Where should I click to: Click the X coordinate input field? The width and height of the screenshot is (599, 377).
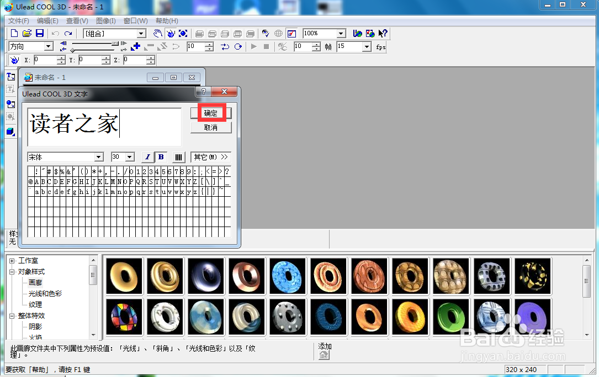pyautogui.click(x=45, y=60)
